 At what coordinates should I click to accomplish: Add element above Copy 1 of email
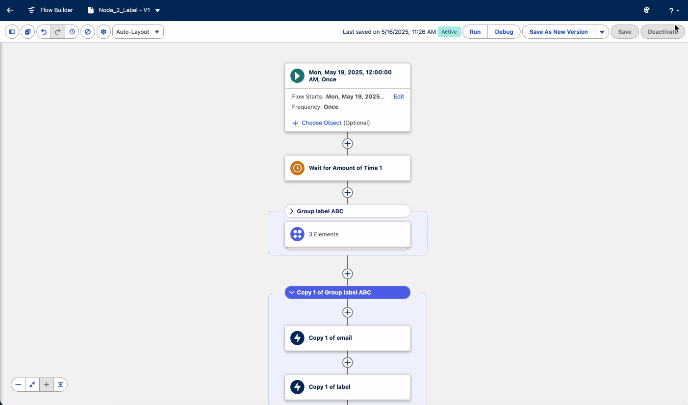(347, 312)
